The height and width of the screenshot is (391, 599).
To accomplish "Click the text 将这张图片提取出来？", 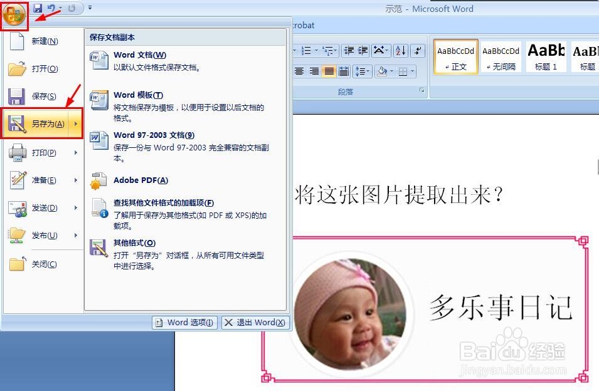I will 399,195.
